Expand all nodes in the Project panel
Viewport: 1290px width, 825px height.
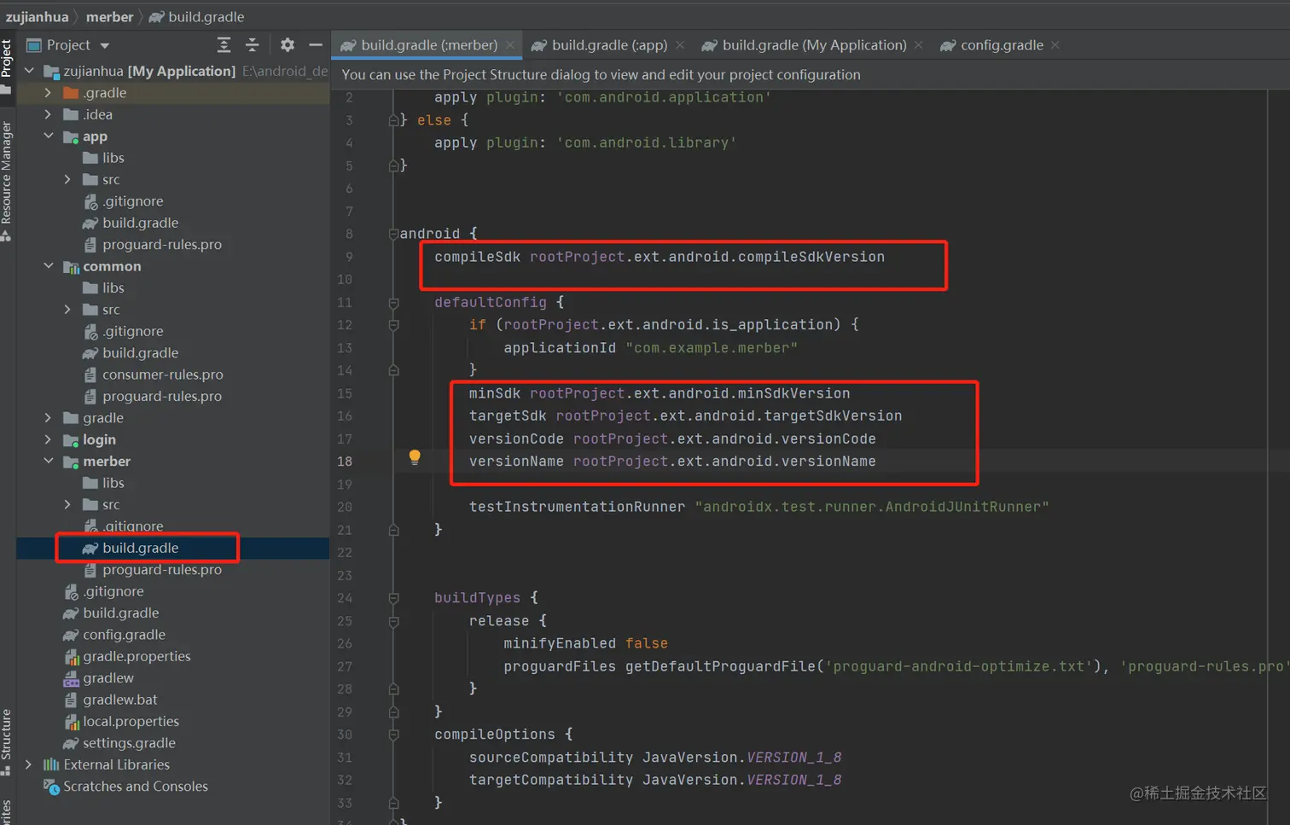click(224, 45)
